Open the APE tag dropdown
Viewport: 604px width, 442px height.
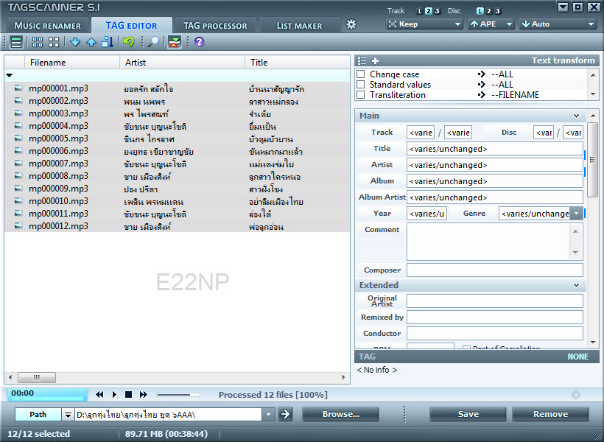tap(491, 24)
